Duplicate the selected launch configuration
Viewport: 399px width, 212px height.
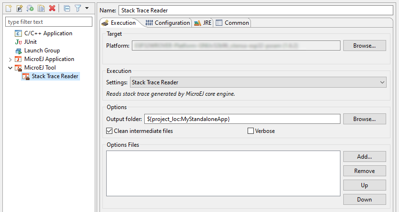pyautogui.click(x=41, y=8)
